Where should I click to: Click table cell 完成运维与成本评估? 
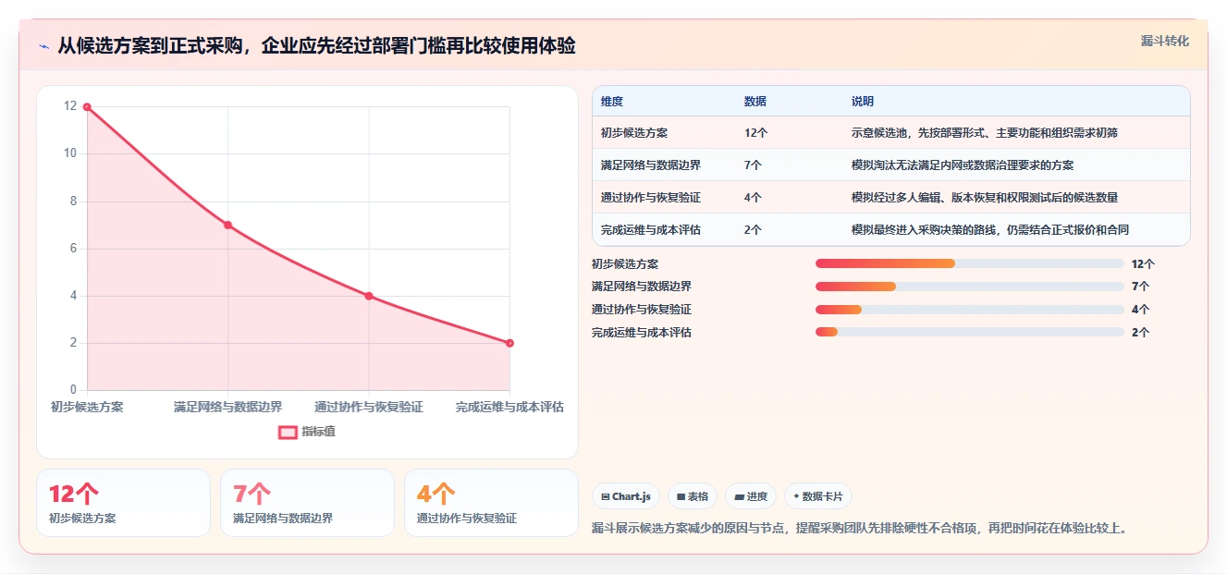coord(651,230)
